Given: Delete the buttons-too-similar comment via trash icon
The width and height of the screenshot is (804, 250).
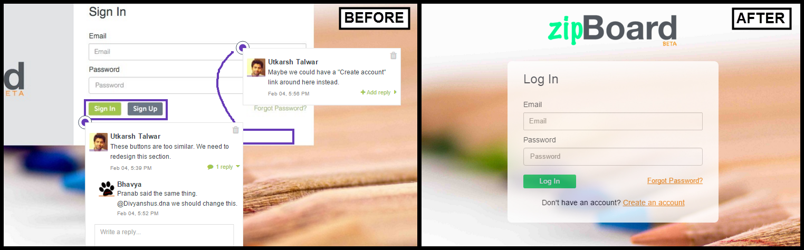Looking at the screenshot, I should coord(236,130).
